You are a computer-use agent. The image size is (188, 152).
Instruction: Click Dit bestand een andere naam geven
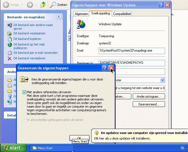pyautogui.click(x=33, y=27)
